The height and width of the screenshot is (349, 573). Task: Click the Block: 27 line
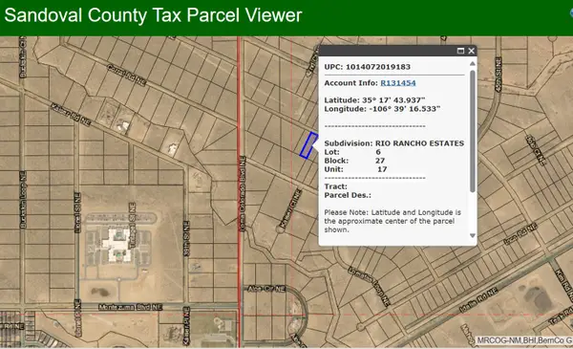pos(354,161)
